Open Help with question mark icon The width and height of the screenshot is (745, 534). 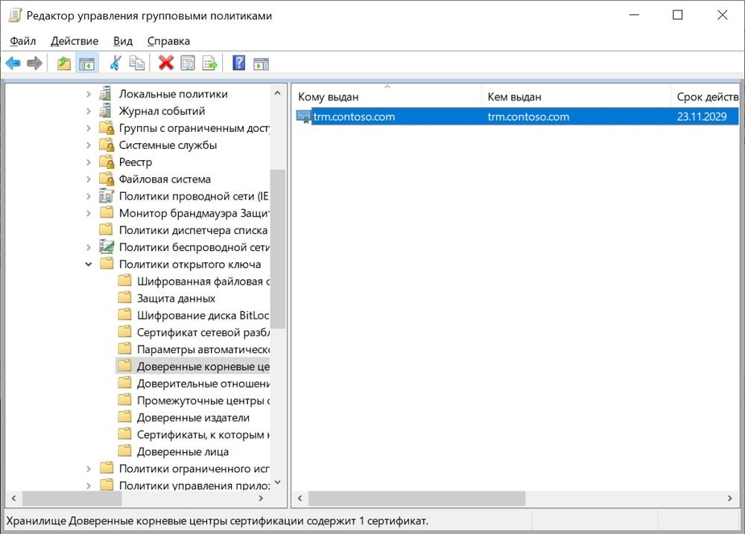pyautogui.click(x=239, y=63)
